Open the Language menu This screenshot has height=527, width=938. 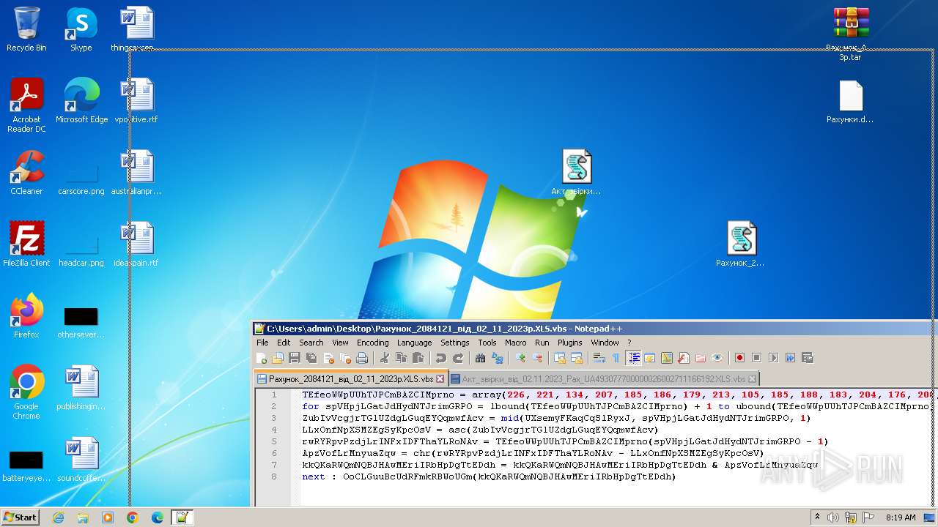pyautogui.click(x=414, y=343)
